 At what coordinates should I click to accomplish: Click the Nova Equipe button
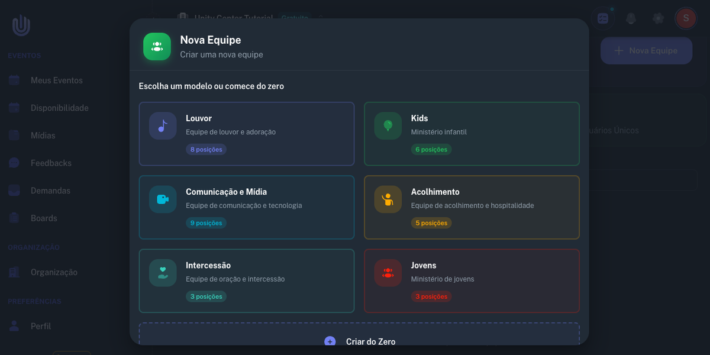point(646,50)
